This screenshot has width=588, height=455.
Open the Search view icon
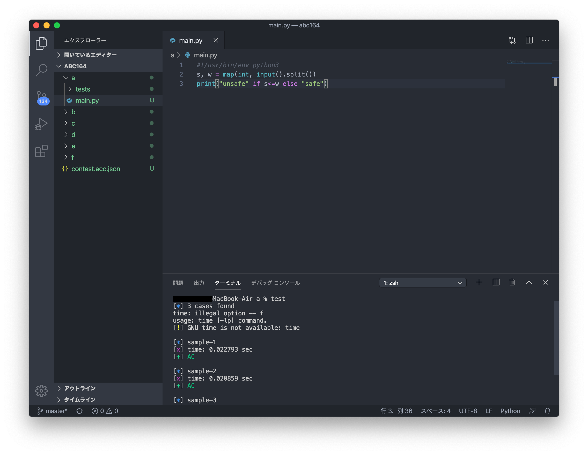[41, 70]
